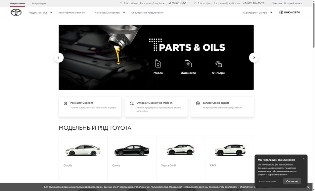
Task: Open Модельный ряд menu
Action: point(38,13)
